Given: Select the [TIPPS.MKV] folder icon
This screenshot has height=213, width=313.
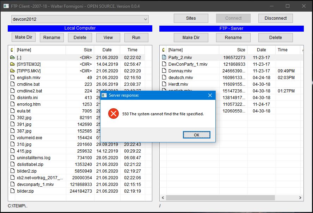Looking at the screenshot, I should pyautogui.click(x=12, y=71).
